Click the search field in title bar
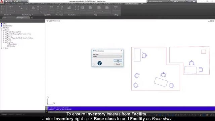The image size is (215, 121). 158,1
